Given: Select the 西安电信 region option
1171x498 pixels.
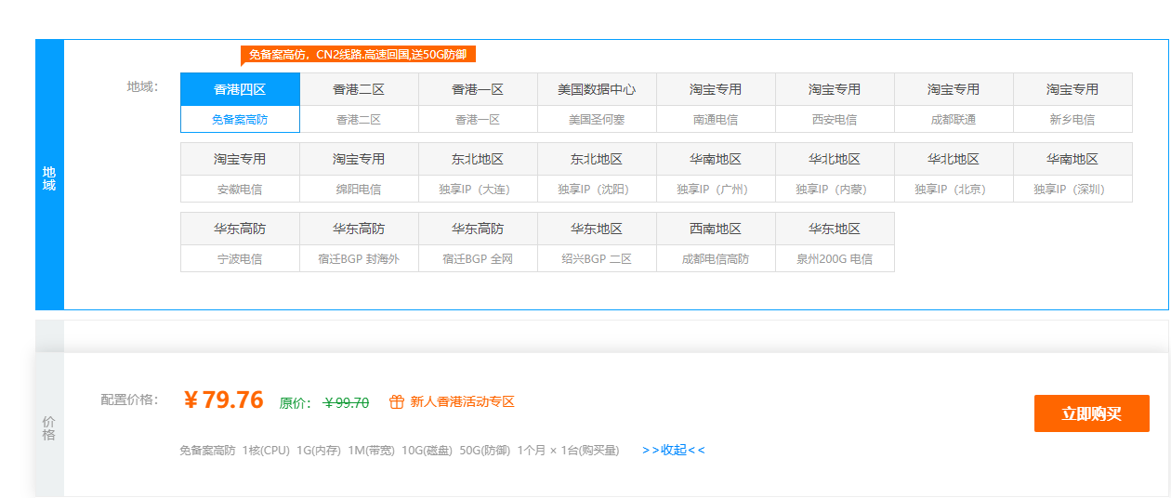Looking at the screenshot, I should pos(835,103).
